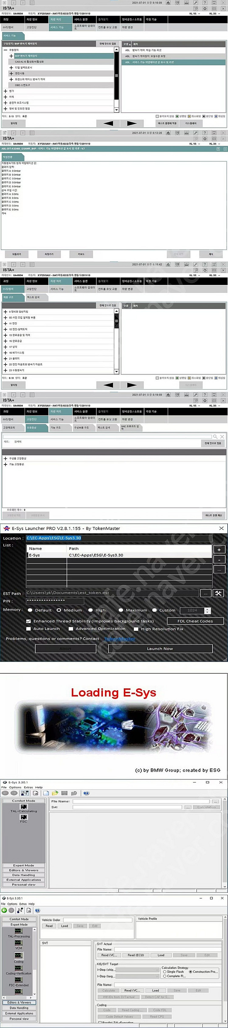Click the home icon in the 6:16:09 ISTA+ header

(168, 3)
